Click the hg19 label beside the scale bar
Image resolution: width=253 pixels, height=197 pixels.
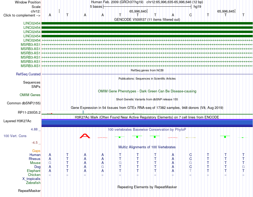(x=197, y=7)
